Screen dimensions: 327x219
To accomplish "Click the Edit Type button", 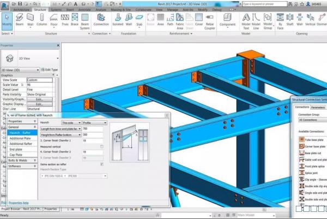I will (x=49, y=70).
